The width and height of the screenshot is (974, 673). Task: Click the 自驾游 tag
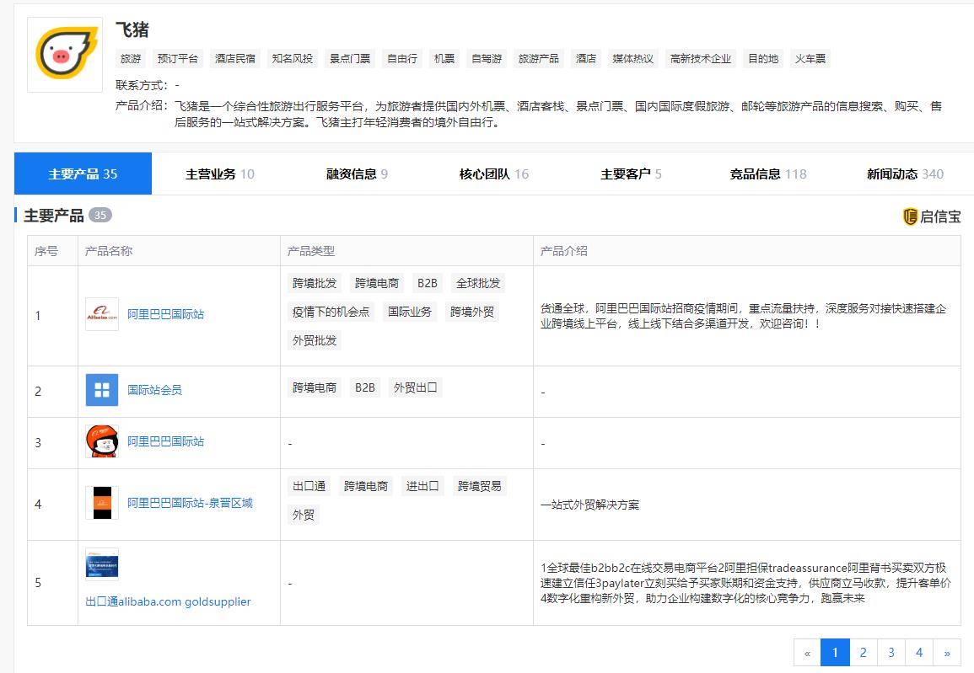tap(487, 59)
